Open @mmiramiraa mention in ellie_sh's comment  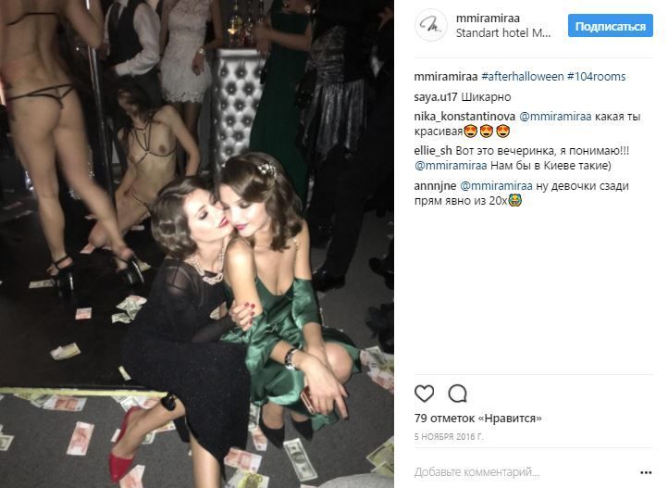coord(451,166)
